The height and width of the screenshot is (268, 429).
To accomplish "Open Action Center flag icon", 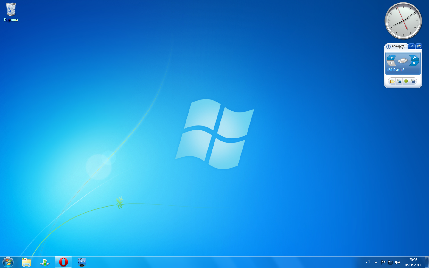I will pos(383,262).
